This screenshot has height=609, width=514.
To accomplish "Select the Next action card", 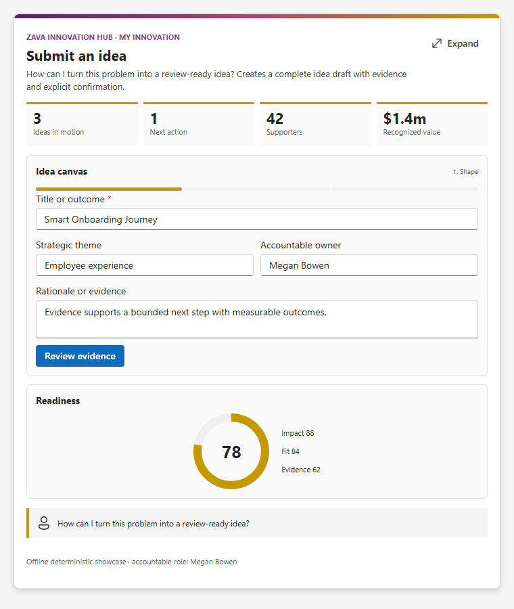I will [x=199, y=124].
